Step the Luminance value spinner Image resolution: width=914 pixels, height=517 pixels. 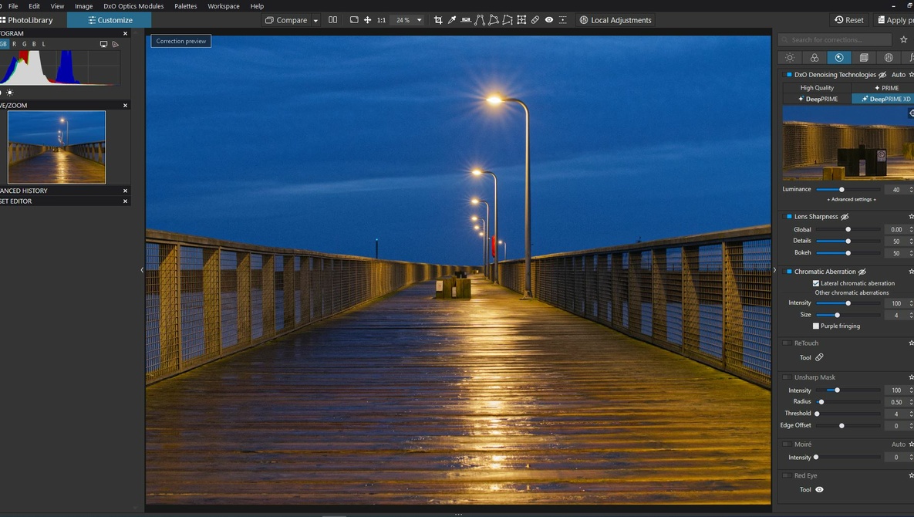911,189
